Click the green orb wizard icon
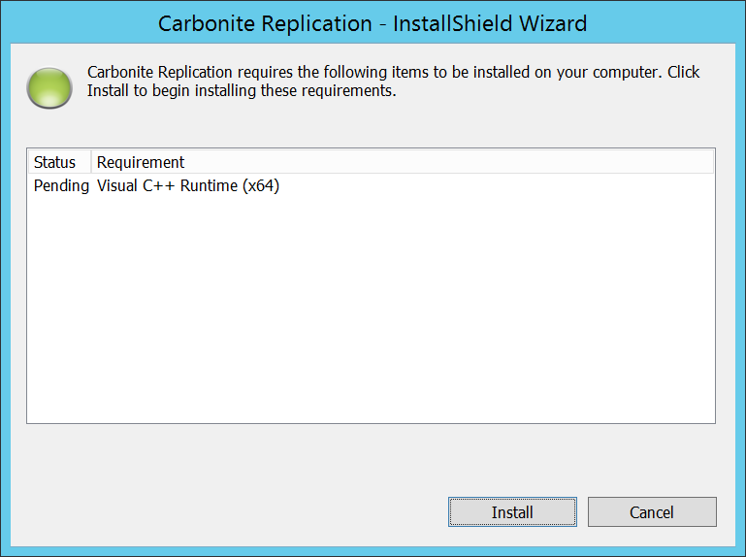The height and width of the screenshot is (557, 746). tap(49, 87)
